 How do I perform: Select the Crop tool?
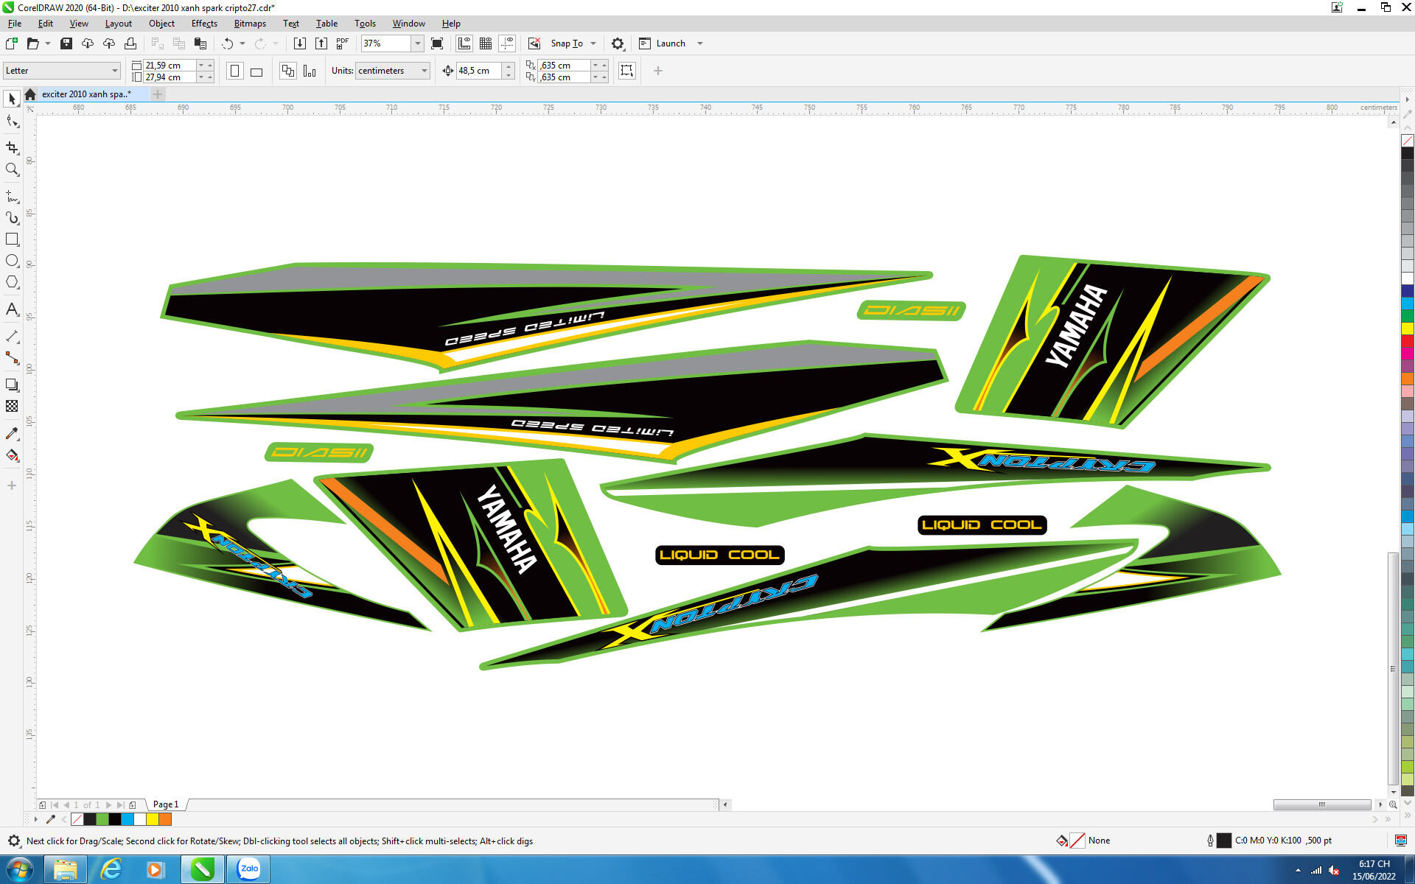(x=12, y=147)
